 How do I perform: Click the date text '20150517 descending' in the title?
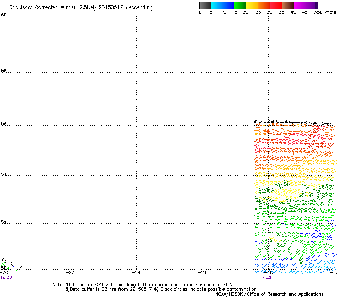[125, 8]
